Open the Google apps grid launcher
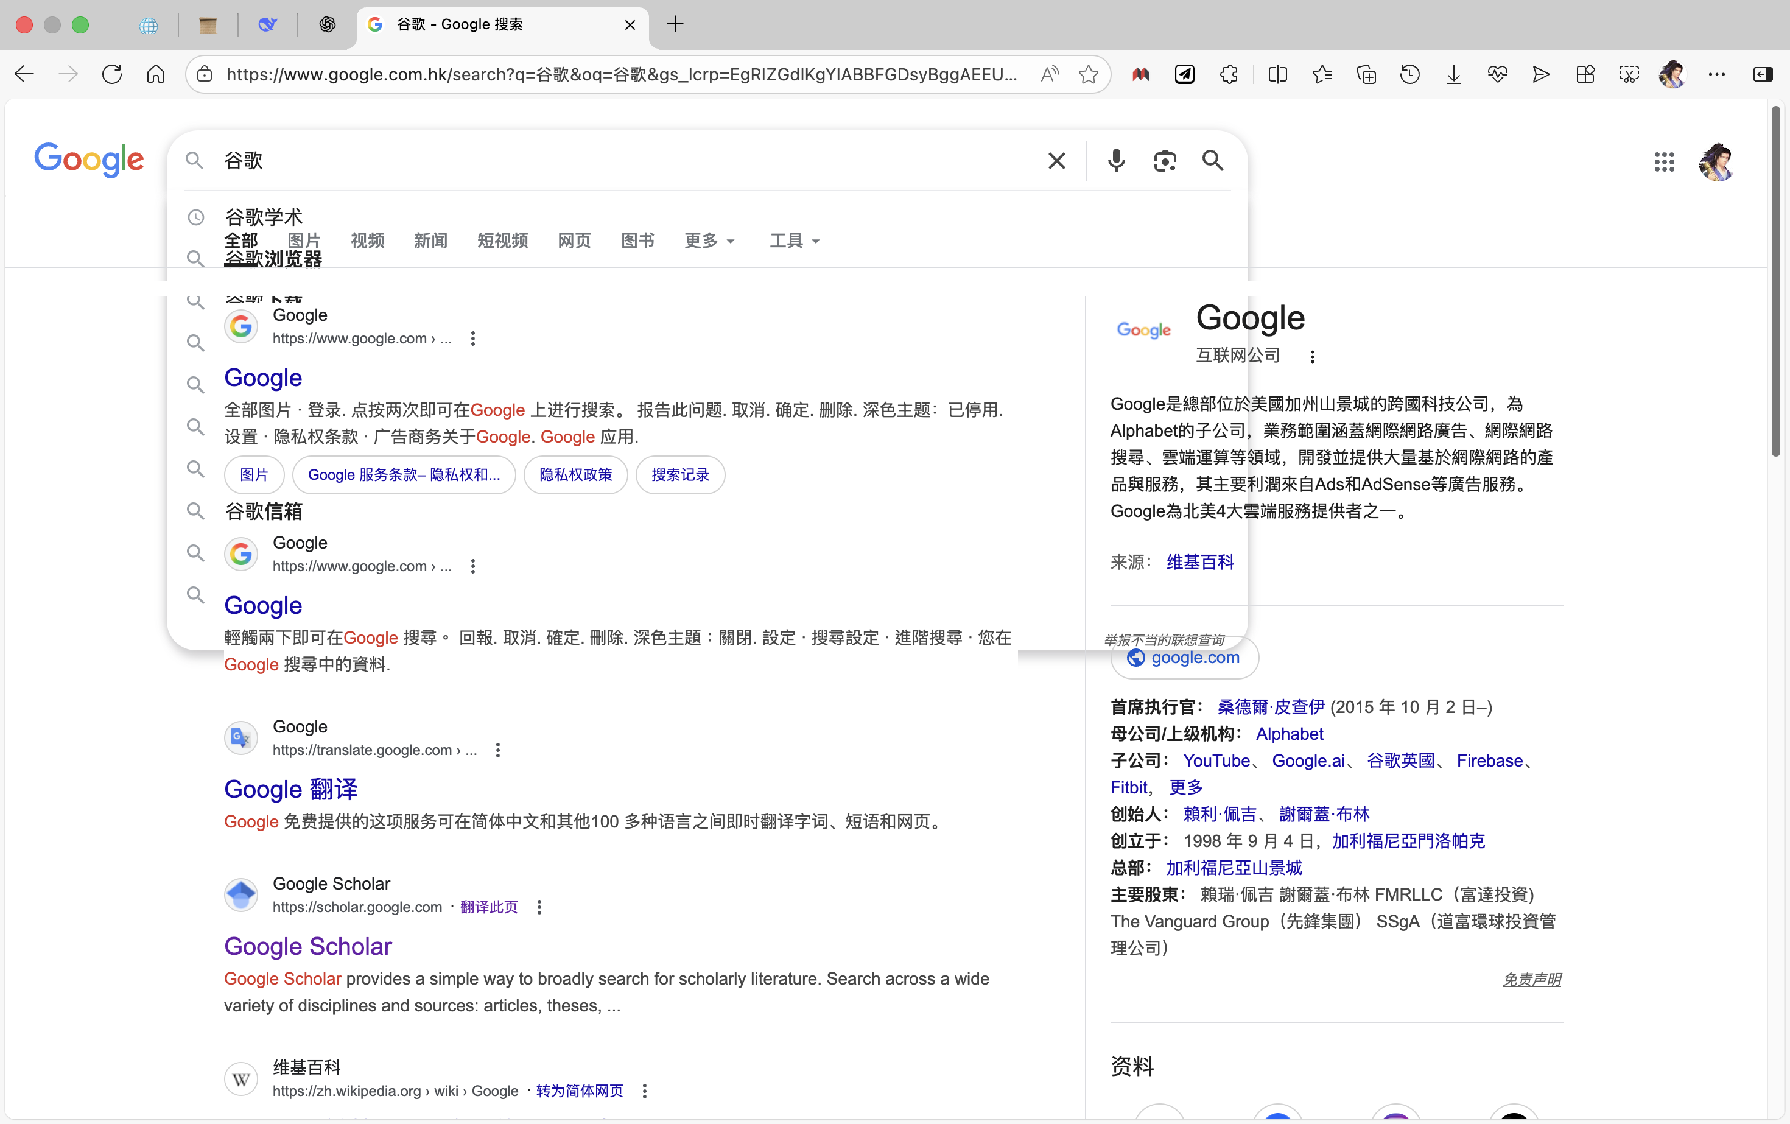The image size is (1790, 1124). tap(1665, 162)
